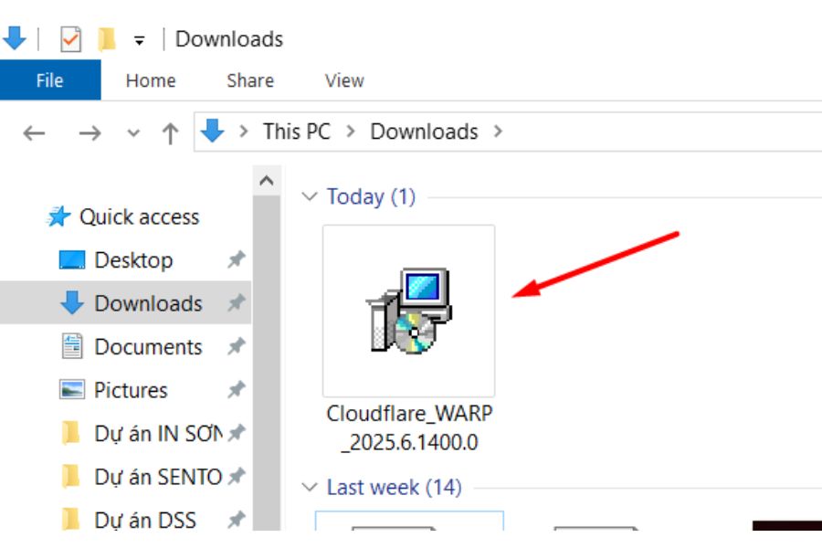This screenshot has width=822, height=548.
Task: Click the Properties checkmark icon in title bar
Action: pyautogui.click(x=71, y=39)
